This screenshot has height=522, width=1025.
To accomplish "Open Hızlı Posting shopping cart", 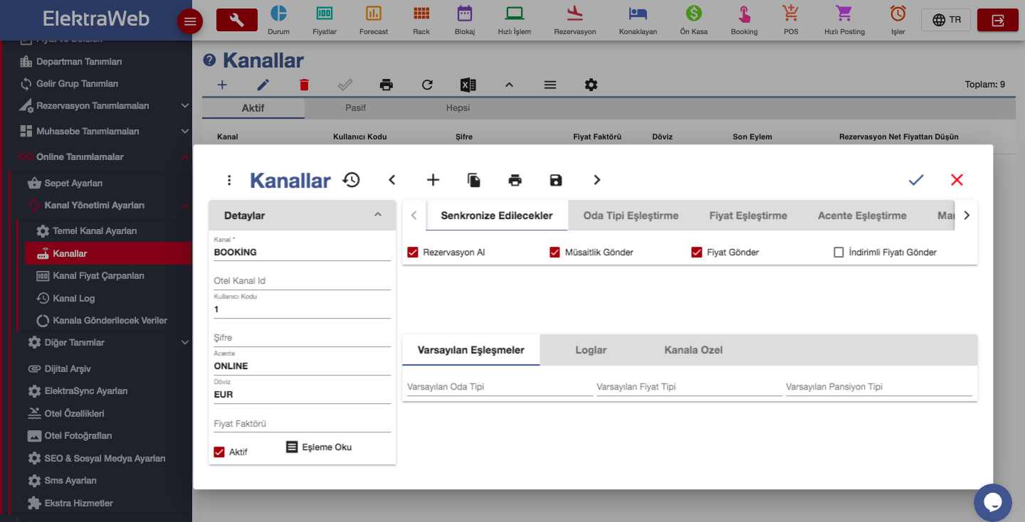I will click(x=844, y=14).
